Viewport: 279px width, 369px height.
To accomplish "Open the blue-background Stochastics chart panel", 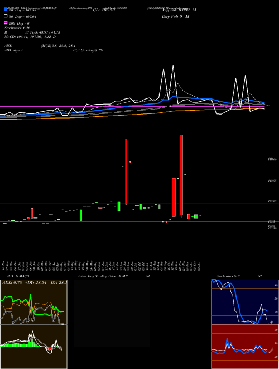I will pyautogui.click(x=245, y=302).
